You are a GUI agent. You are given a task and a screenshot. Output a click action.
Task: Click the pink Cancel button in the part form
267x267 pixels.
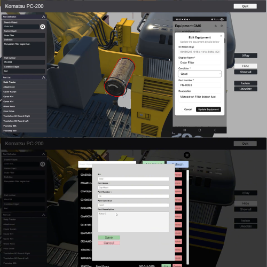point(109,243)
